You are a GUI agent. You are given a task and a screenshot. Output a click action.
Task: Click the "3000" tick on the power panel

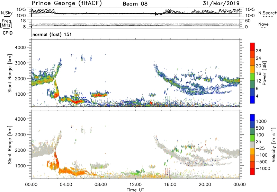tap(20, 63)
